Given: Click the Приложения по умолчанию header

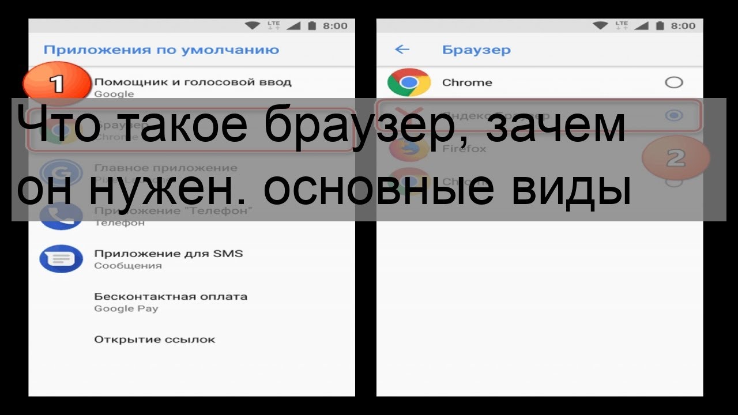Looking at the screenshot, I should 161,50.
